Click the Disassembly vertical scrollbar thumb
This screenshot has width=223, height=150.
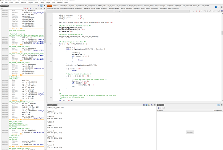(45, 27)
